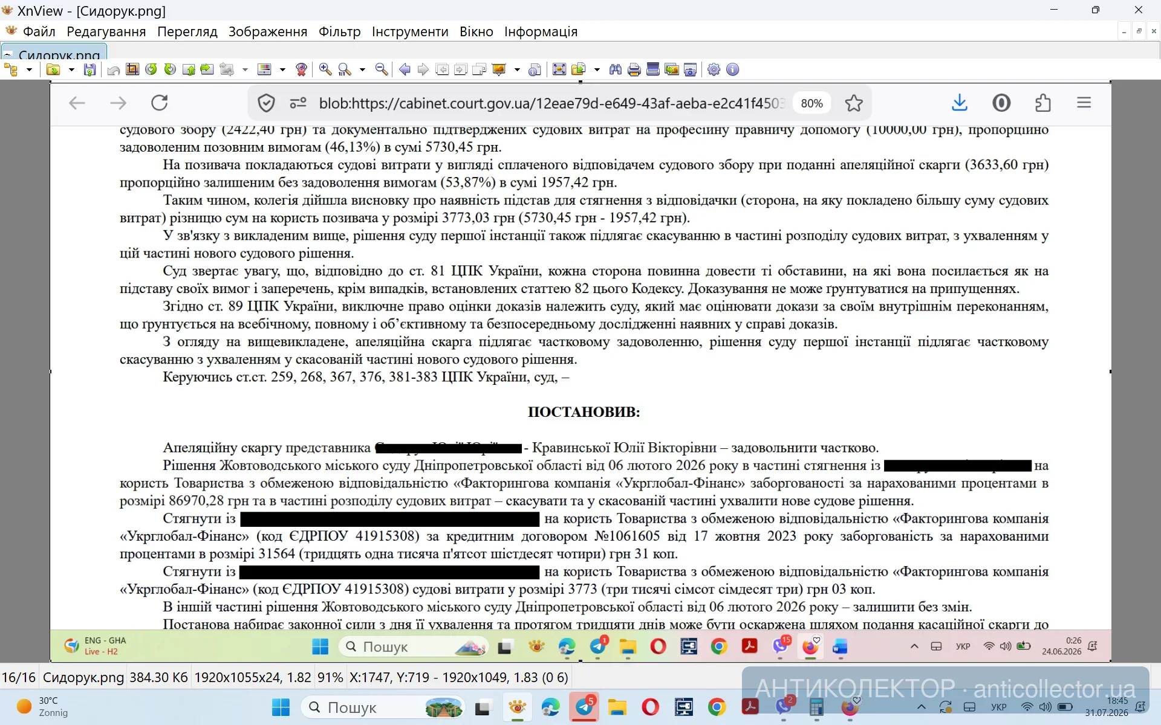The height and width of the screenshot is (725, 1161).
Task: Click the 1:1 zoom magnifier icon
Action: coord(345,69)
